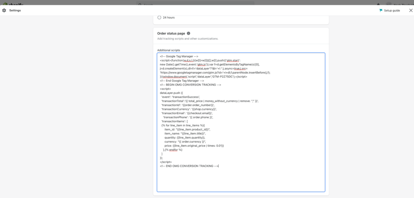Click the 'item_id' code line

[187, 129]
